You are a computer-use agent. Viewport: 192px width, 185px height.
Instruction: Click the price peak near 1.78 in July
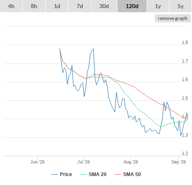pyautogui.click(x=93, y=49)
